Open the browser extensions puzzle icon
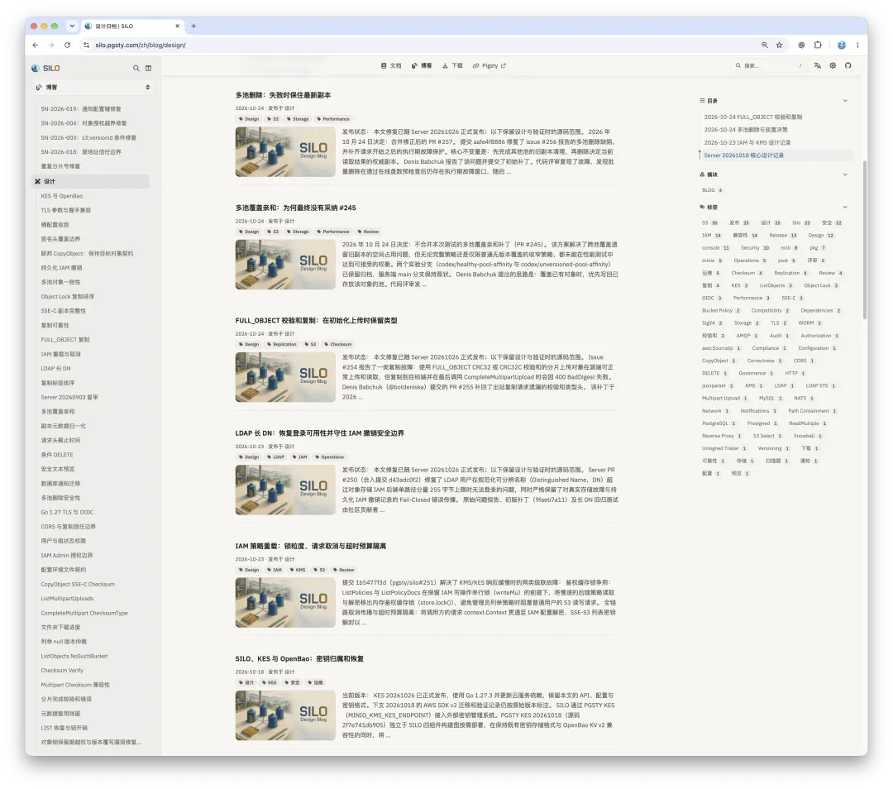The image size is (893, 789). pyautogui.click(x=818, y=45)
